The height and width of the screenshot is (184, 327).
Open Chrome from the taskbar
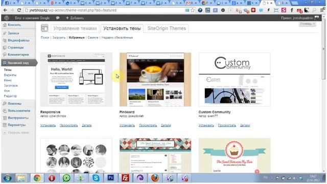click(x=37, y=178)
